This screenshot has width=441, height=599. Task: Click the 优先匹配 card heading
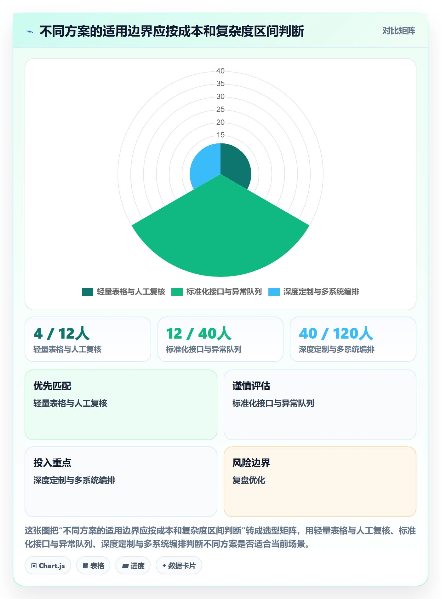tap(52, 386)
